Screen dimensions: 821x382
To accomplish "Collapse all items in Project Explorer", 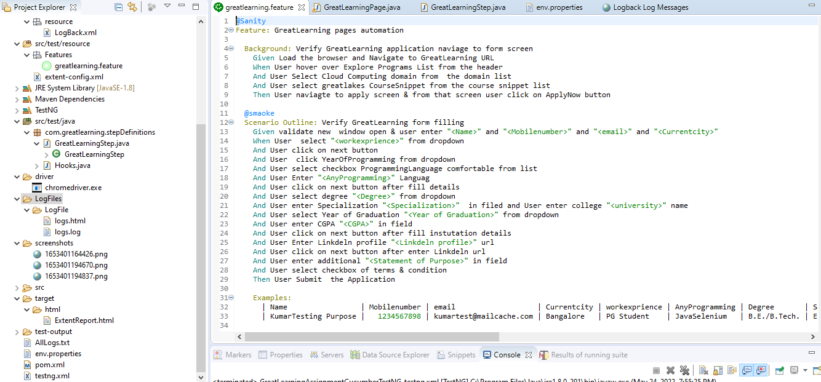I will 118,6.
